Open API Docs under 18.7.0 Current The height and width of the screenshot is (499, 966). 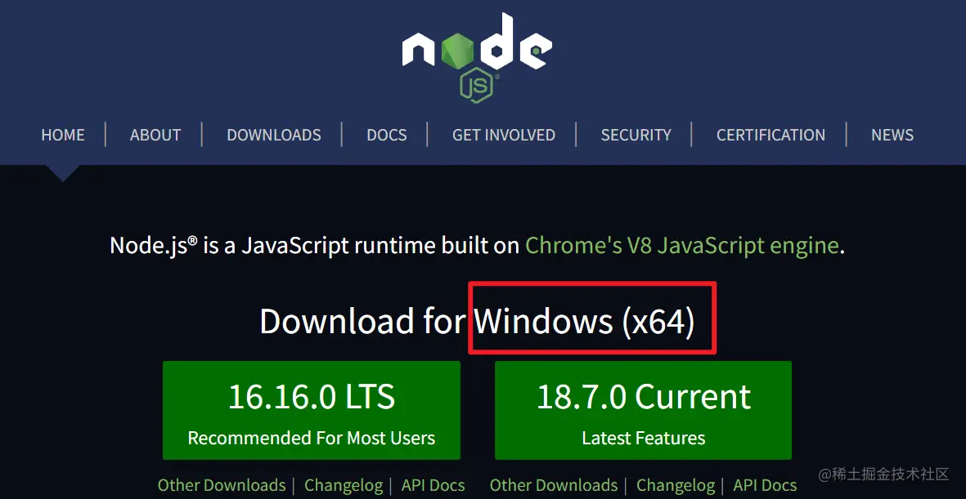coord(765,485)
